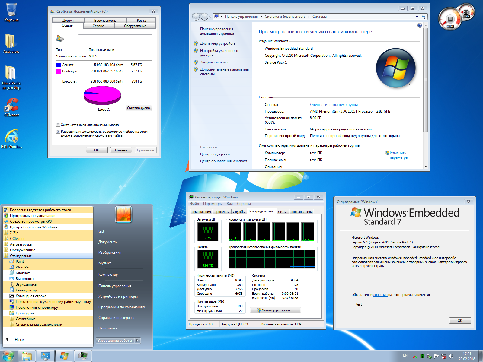Click 'Оценка системы недоступна' link
This screenshot has width=483, height=362.
[x=334, y=105]
